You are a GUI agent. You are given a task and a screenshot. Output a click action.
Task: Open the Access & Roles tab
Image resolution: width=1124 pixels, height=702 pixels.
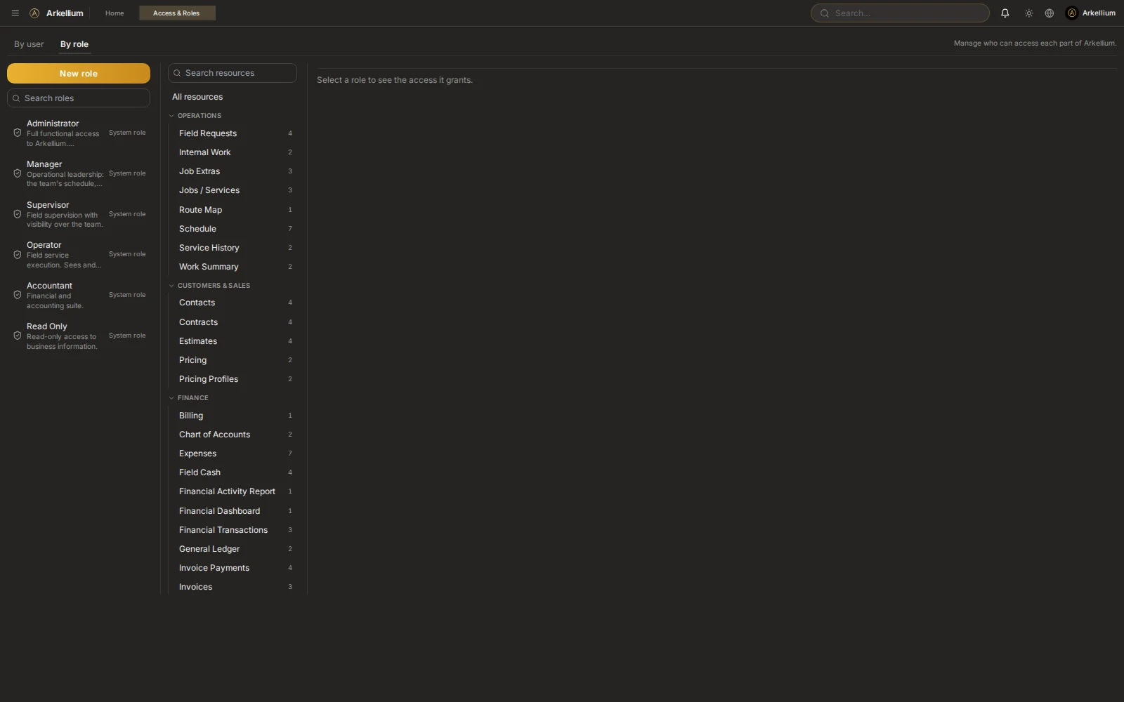176,13
